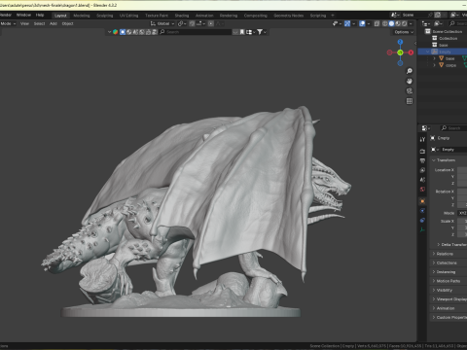Toggle camera view gizmo icon
This screenshot has width=467, height=350.
tap(410, 91)
